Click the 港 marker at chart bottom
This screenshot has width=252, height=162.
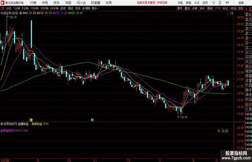point(31,120)
